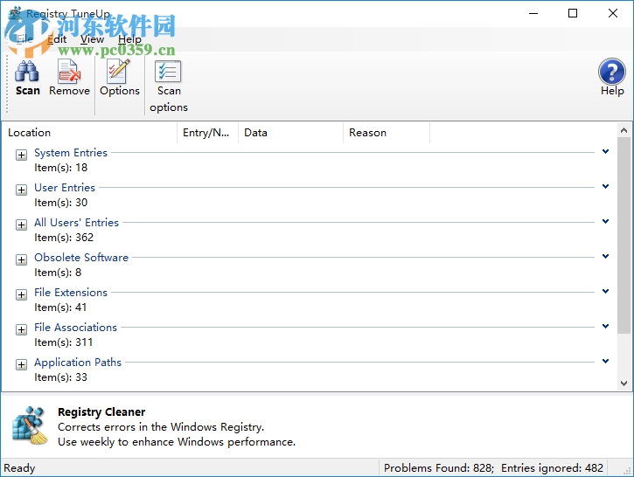
Task: Open the Edit menu
Action: point(57,39)
